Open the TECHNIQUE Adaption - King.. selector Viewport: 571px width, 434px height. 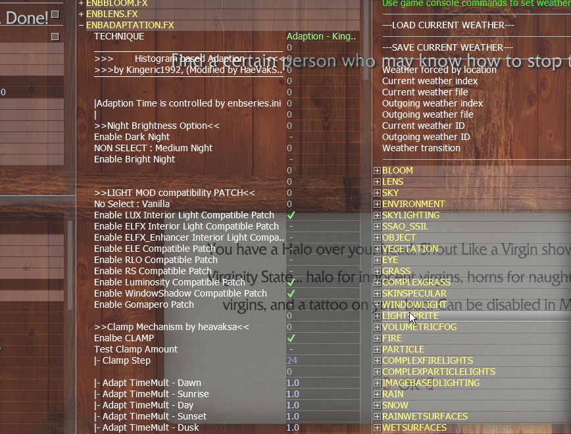click(x=321, y=36)
